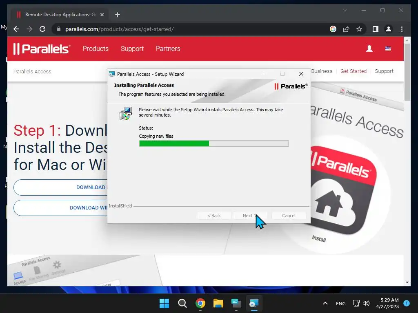
Task: Click the web page vertical scrollbar
Action: tap(407, 72)
